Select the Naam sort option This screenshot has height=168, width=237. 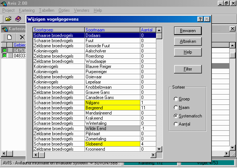[176, 107]
